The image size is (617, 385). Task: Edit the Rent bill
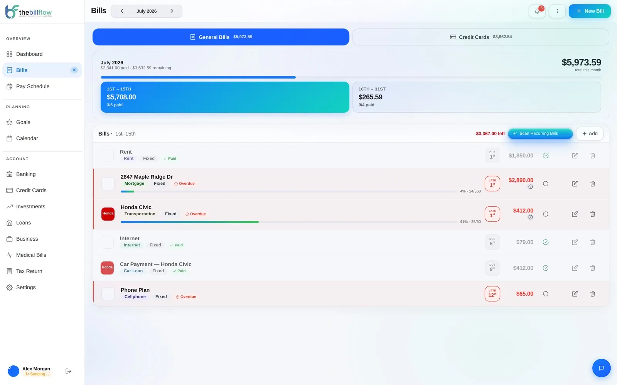(575, 156)
